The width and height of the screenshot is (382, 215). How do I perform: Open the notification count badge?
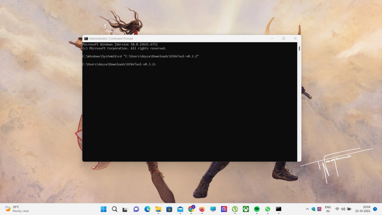coord(375,209)
